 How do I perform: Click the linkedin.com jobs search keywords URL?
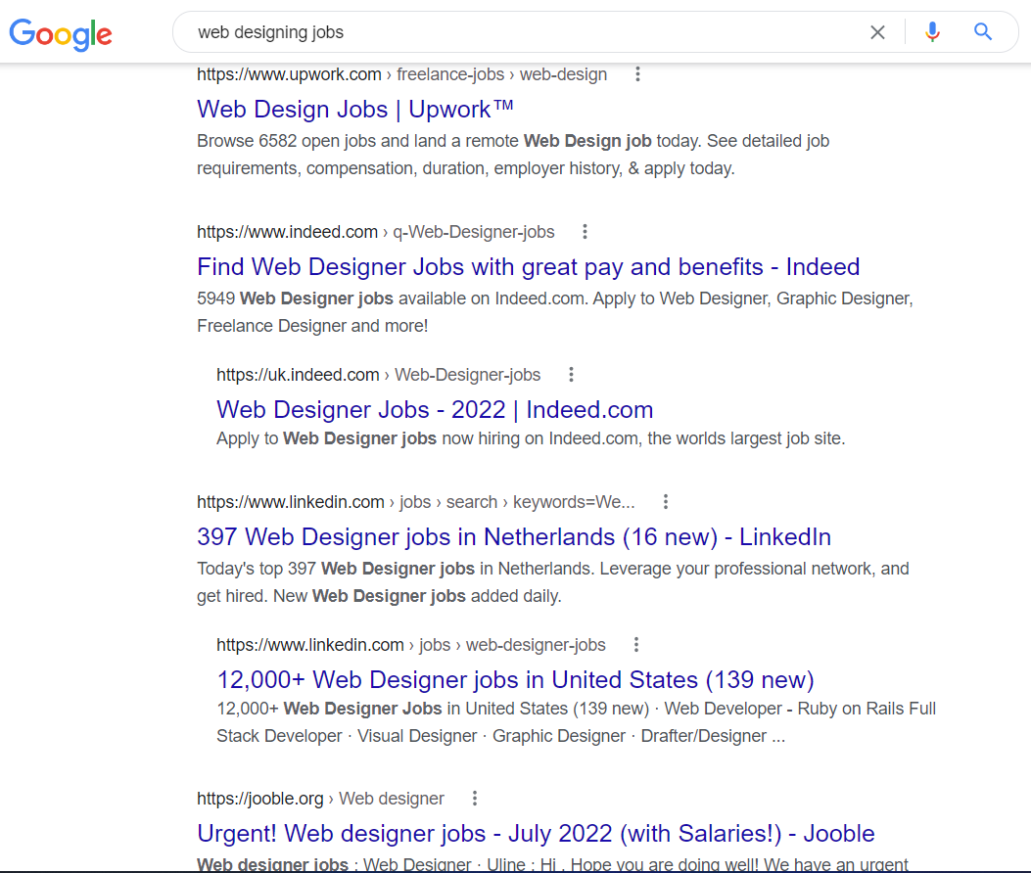pos(415,502)
